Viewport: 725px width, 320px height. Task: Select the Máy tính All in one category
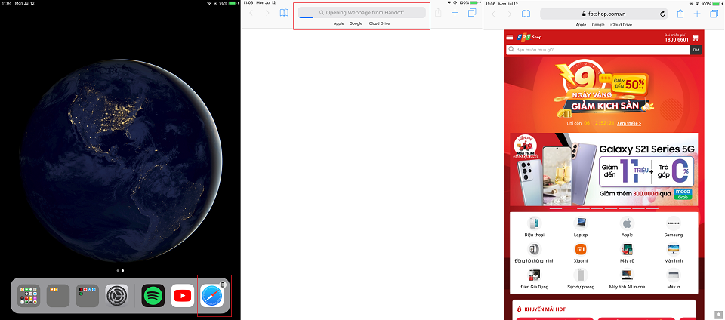[x=627, y=279]
